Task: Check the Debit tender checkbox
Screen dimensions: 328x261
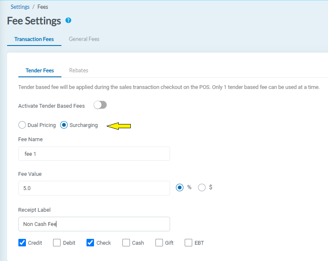Action: 57,243
